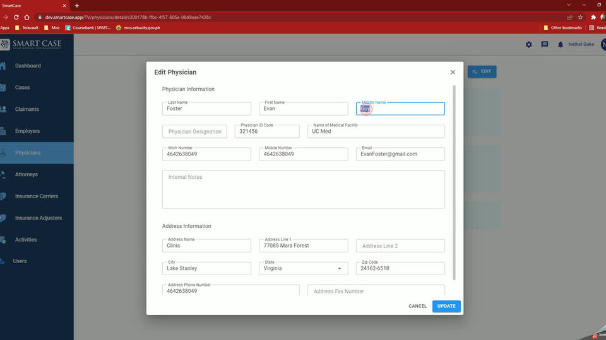606x340 pixels.
Task: Click the Address Phone Number field
Action: coord(231,290)
